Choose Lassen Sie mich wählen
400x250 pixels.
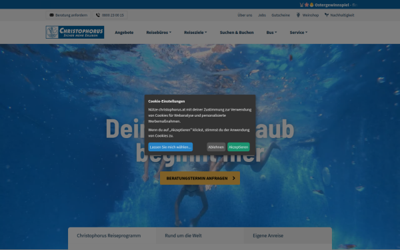pos(171,147)
